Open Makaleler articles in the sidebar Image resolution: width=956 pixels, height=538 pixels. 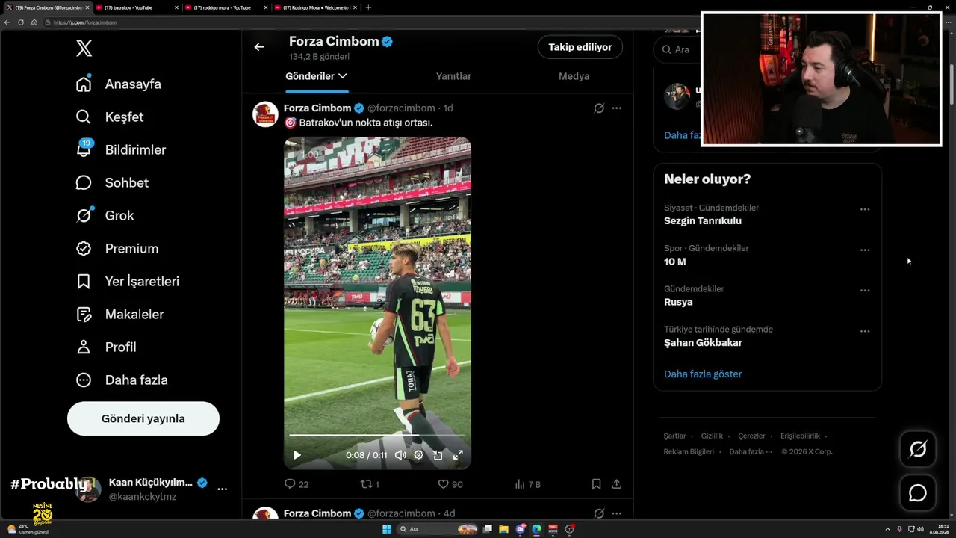pyautogui.click(x=119, y=315)
